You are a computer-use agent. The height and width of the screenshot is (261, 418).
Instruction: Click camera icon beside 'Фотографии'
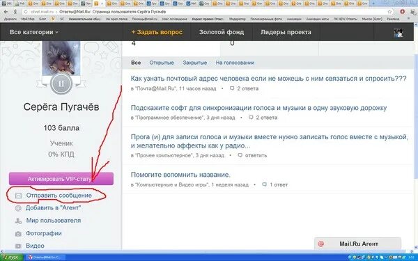pyautogui.click(x=18, y=234)
